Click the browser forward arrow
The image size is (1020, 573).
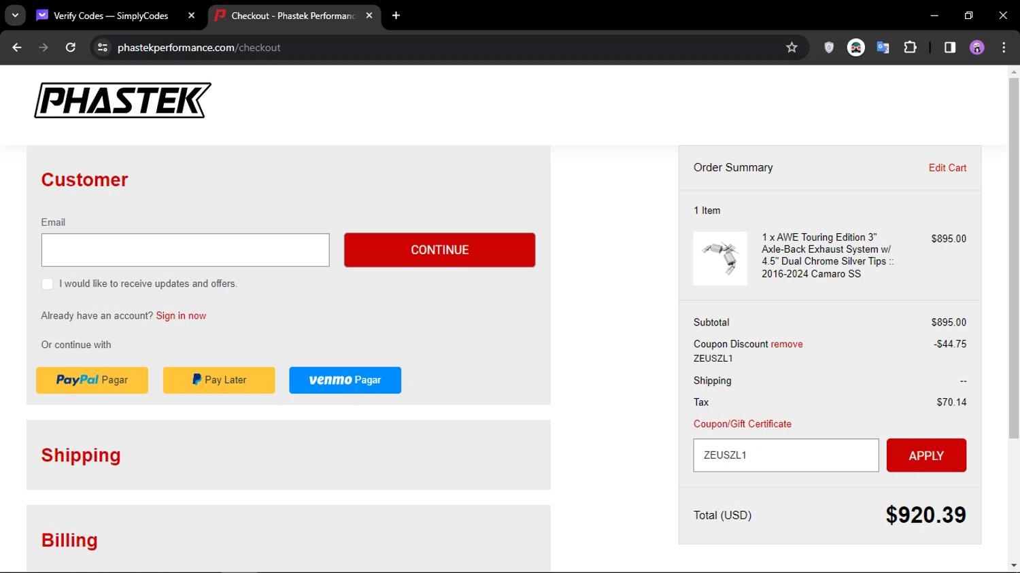click(44, 48)
